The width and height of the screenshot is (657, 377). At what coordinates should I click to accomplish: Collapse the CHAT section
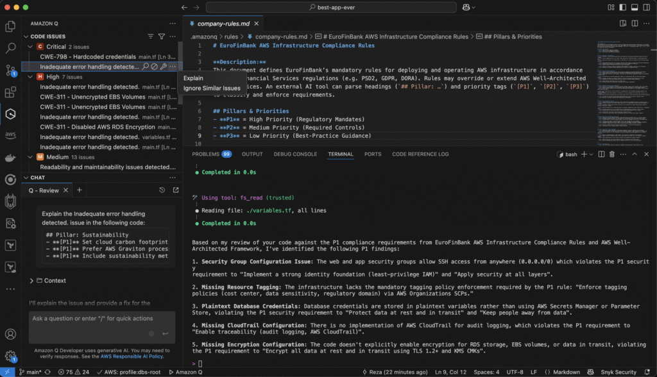tap(26, 178)
